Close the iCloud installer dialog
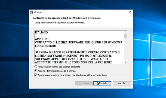Image resolution: width=166 pixels, height=98 pixels. point(130,12)
